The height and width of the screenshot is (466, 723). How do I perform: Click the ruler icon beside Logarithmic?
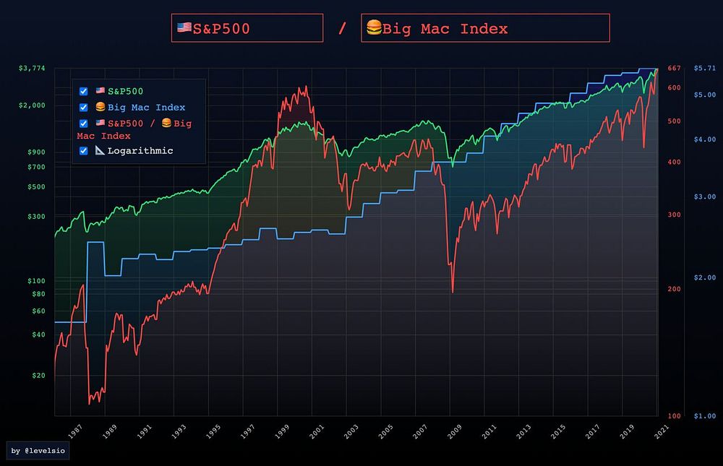click(x=100, y=150)
